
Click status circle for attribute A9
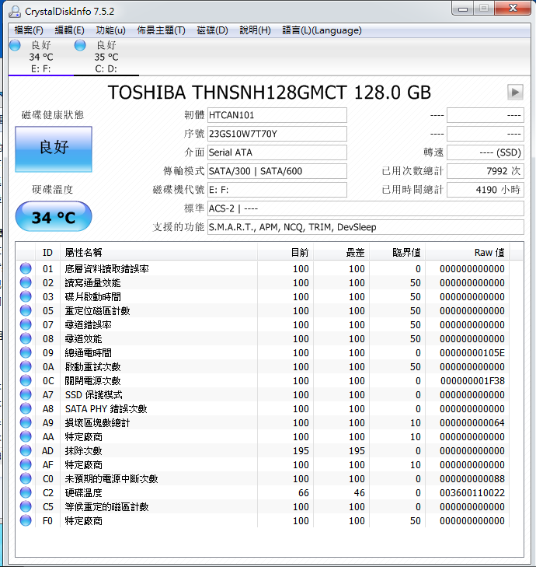click(26, 422)
